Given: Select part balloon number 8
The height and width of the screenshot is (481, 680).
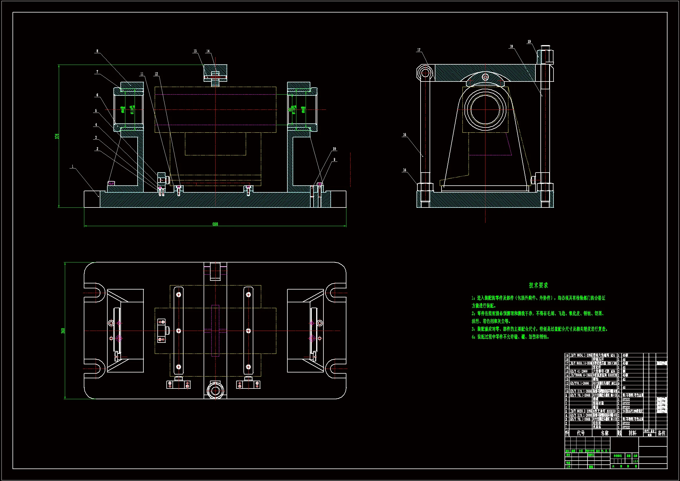Looking at the screenshot, I should pos(97,51).
